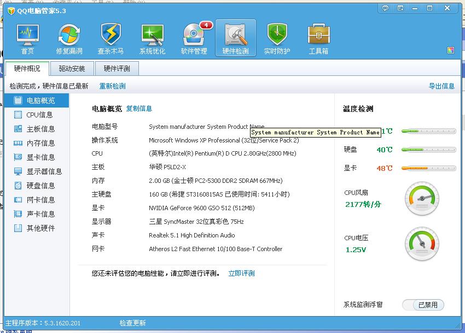
Task: Click the 导出信息 export link
Action: pos(441,86)
